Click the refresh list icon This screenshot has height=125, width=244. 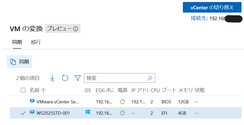65,78
